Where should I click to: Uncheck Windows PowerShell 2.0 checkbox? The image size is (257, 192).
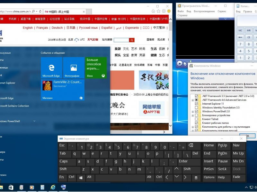pyautogui.click(x=196, y=111)
